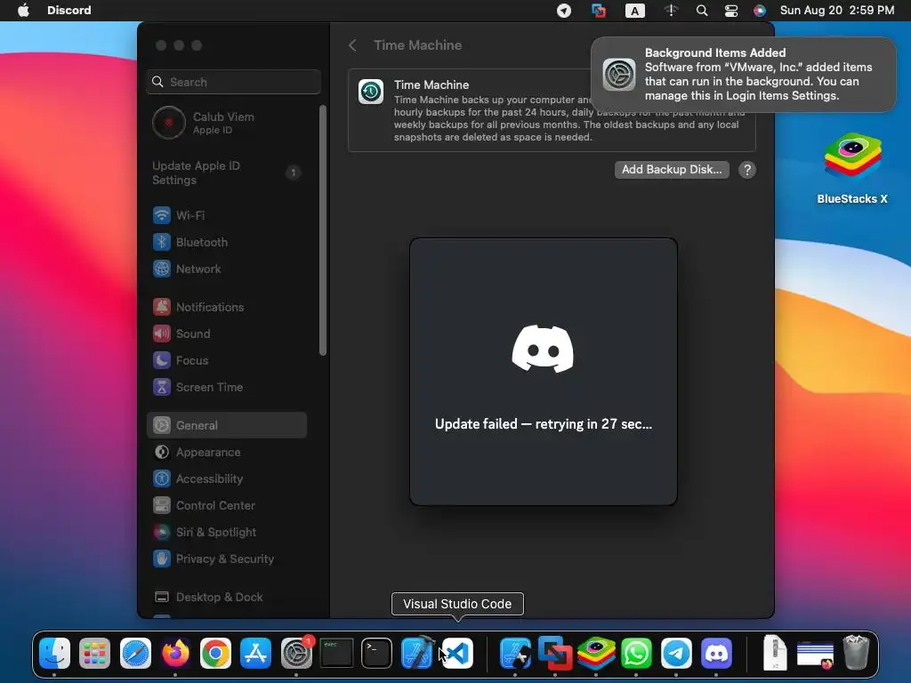
Task: Open VMware Fusion from the Dock
Action: tap(555, 654)
